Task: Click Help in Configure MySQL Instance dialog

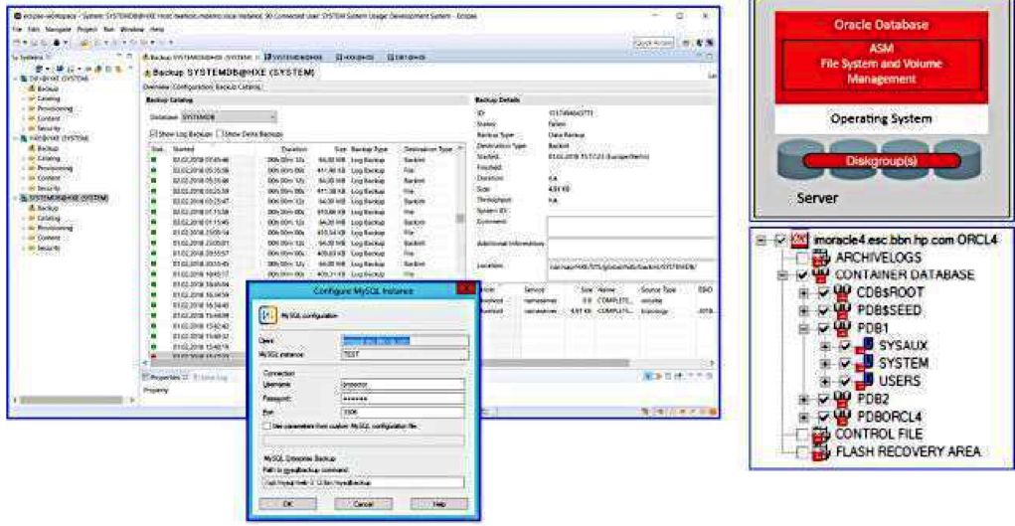Action: coord(438,503)
